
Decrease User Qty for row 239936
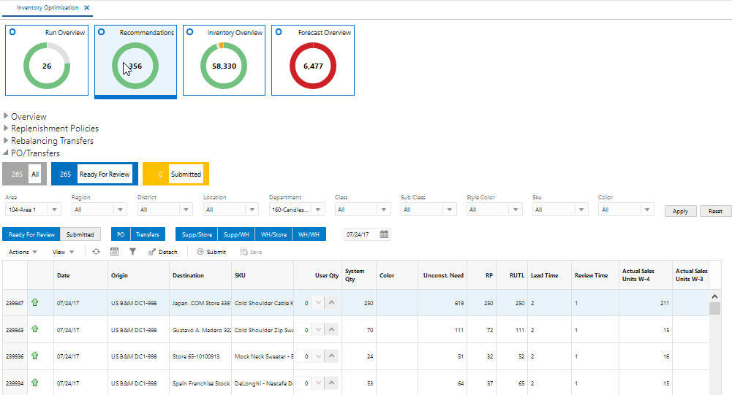click(318, 356)
